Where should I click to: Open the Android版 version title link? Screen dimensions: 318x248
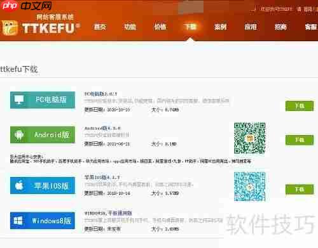click(102, 128)
